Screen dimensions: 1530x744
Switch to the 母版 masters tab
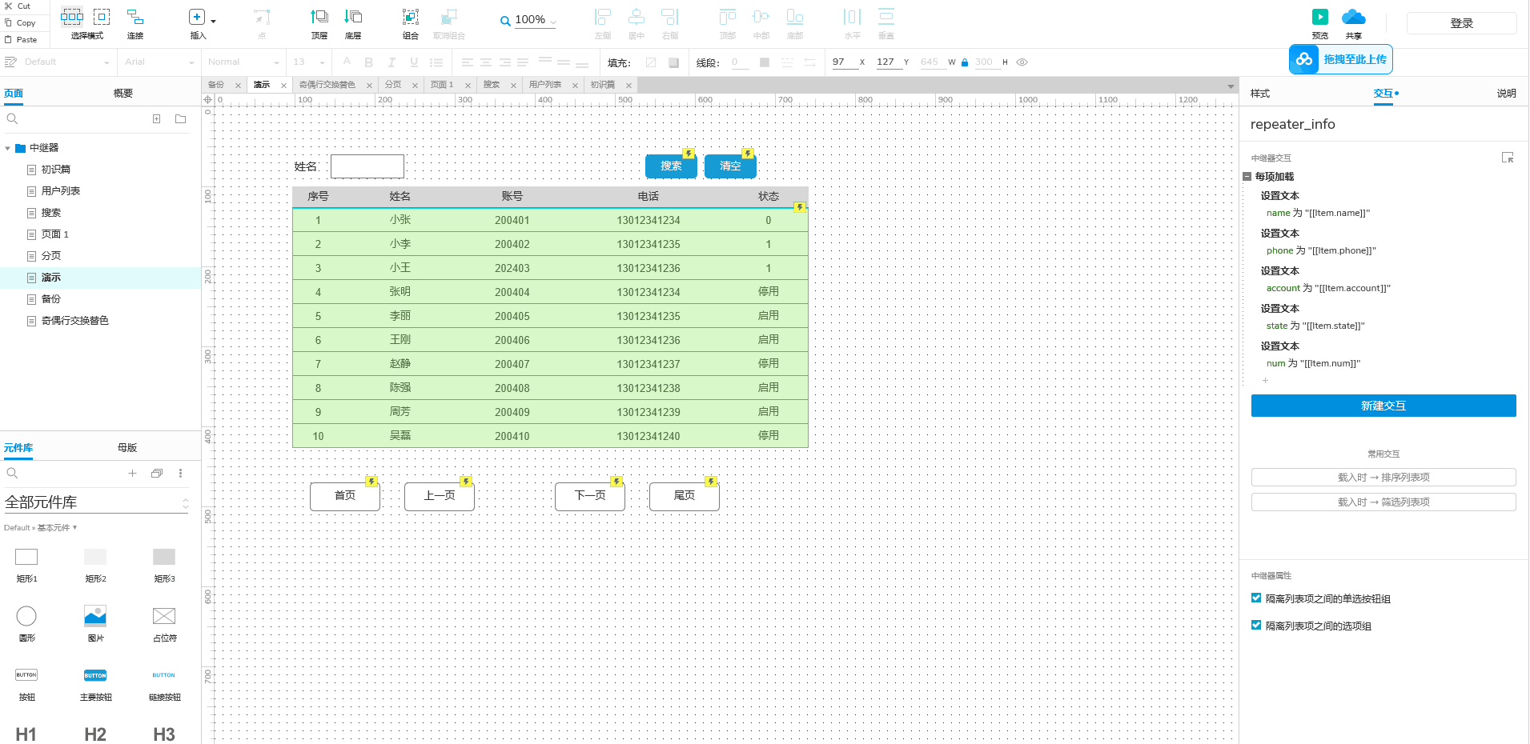pos(127,448)
